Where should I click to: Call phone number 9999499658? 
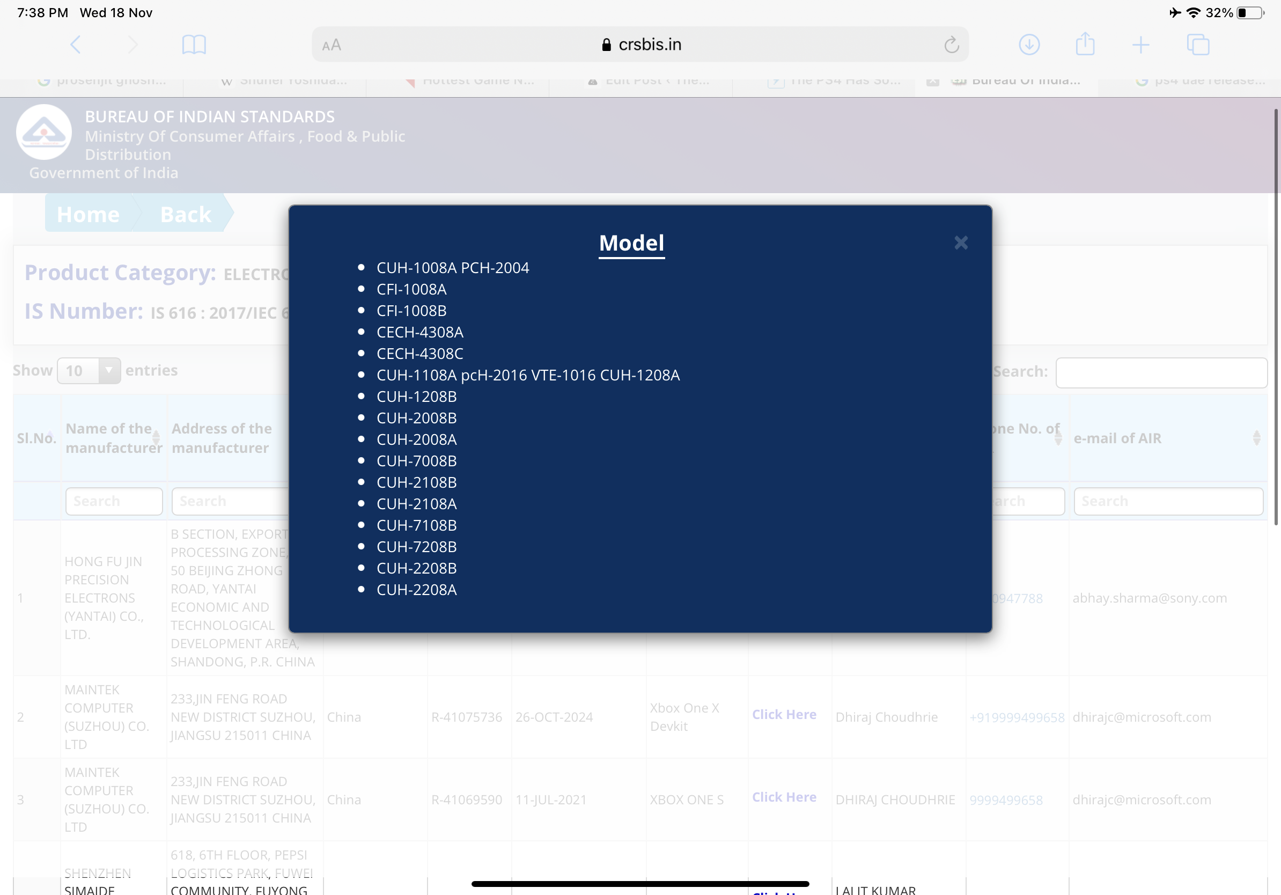(x=1005, y=800)
